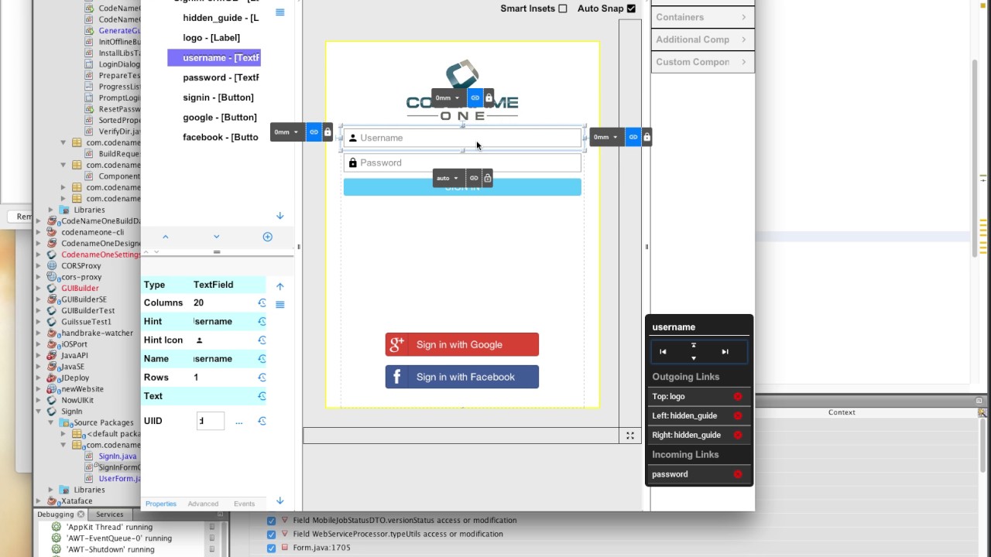This screenshot has width=991, height=557.
Task: Switch to the Properties tab
Action: pyautogui.click(x=161, y=504)
